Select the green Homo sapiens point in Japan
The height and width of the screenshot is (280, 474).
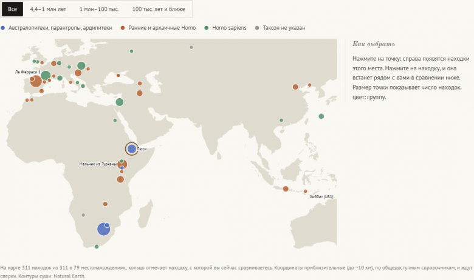click(x=321, y=116)
